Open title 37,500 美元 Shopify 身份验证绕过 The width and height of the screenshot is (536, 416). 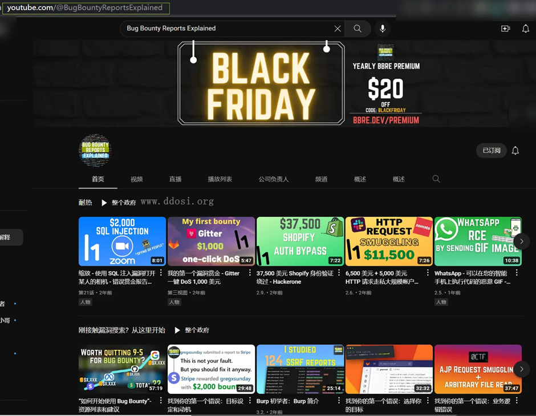tap(295, 277)
